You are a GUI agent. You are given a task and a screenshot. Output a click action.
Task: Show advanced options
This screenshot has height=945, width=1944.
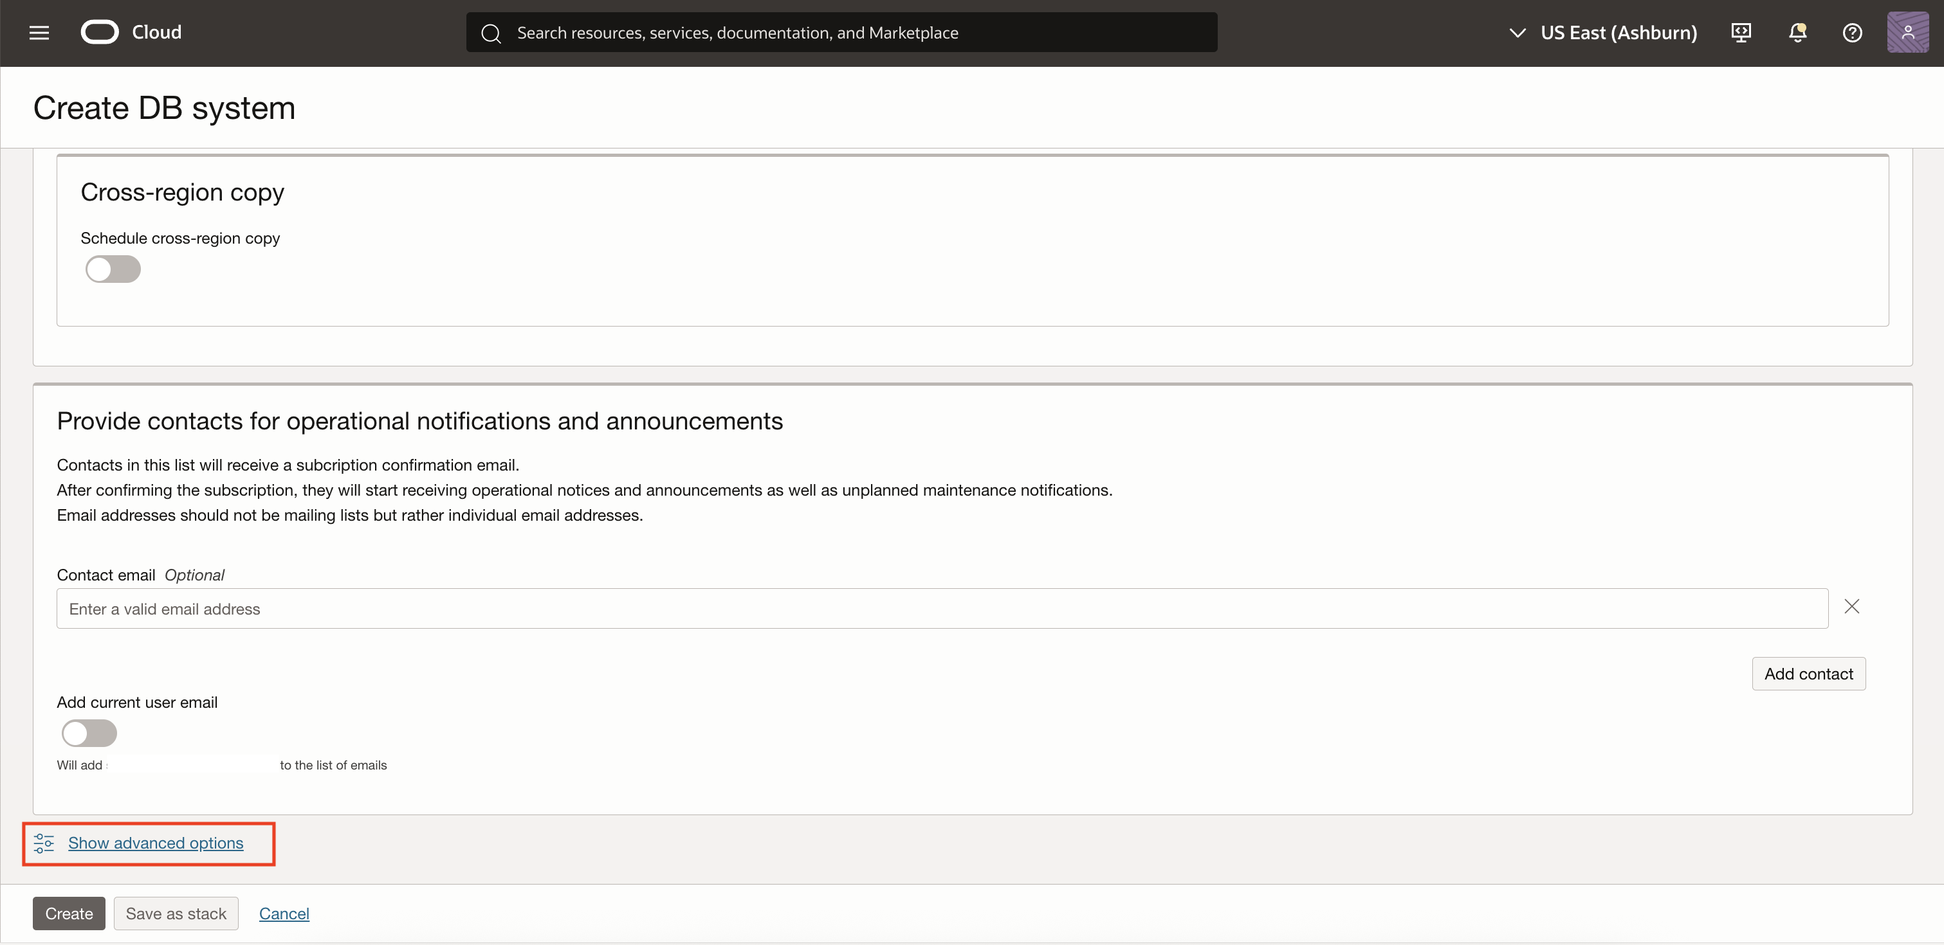[x=154, y=843]
